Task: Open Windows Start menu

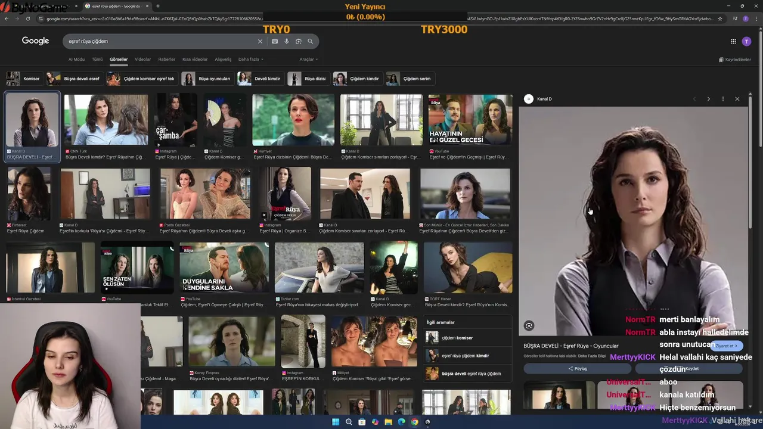Action: pos(336,422)
